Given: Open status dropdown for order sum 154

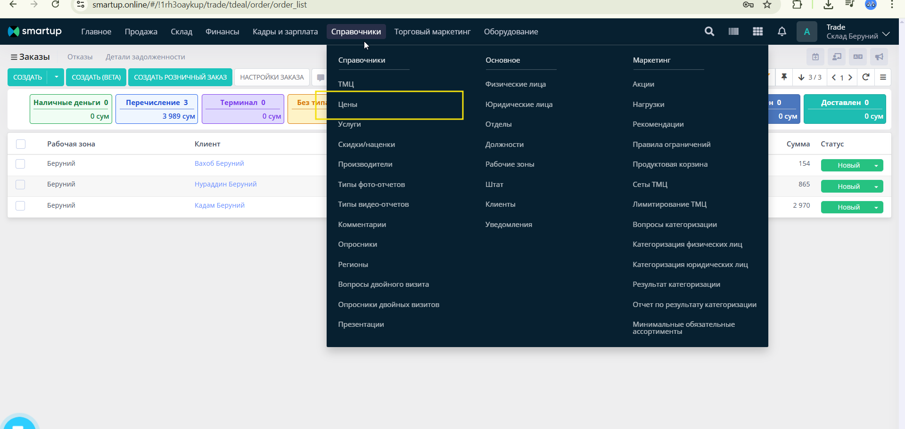Looking at the screenshot, I should (x=876, y=165).
